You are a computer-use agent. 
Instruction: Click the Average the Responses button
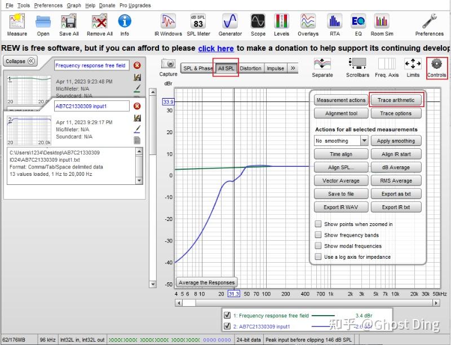point(206,282)
